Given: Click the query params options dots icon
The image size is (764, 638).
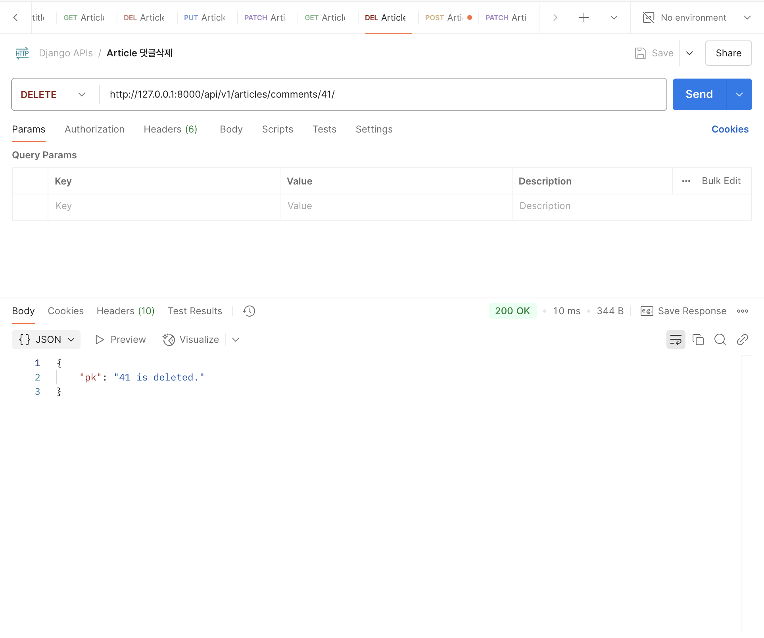Looking at the screenshot, I should [686, 181].
